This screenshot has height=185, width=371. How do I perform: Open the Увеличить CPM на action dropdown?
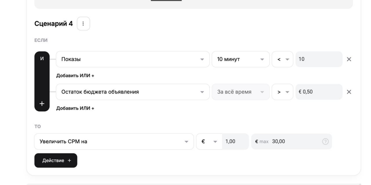114,141
